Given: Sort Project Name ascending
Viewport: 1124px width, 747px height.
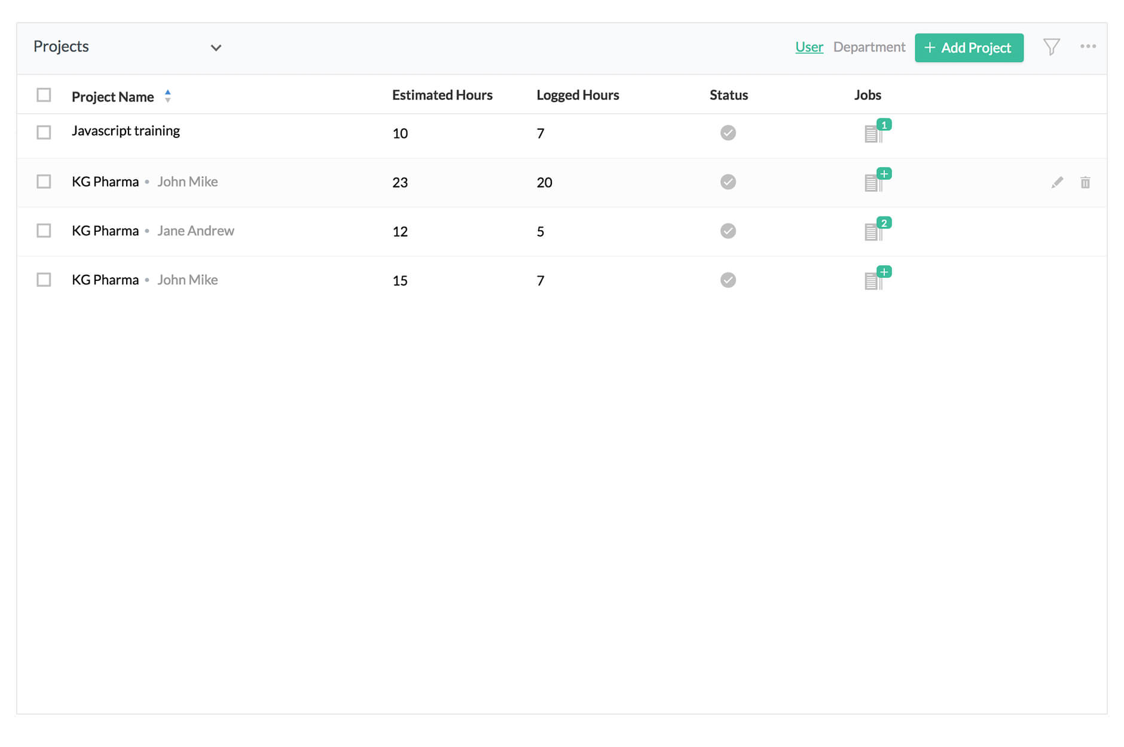Looking at the screenshot, I should coord(168,91).
